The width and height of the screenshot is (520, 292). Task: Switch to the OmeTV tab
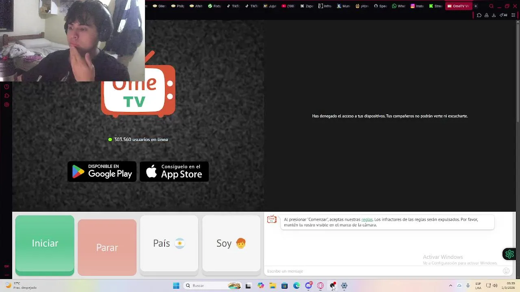pos(458,6)
